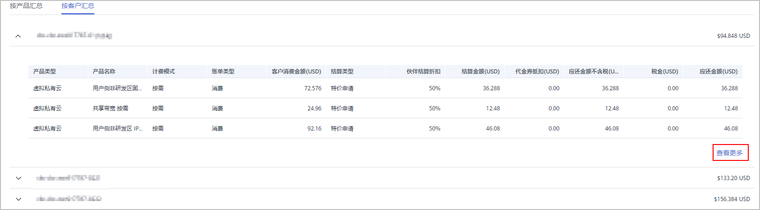Select the 代金券抵扣(USD) column header

537,72
